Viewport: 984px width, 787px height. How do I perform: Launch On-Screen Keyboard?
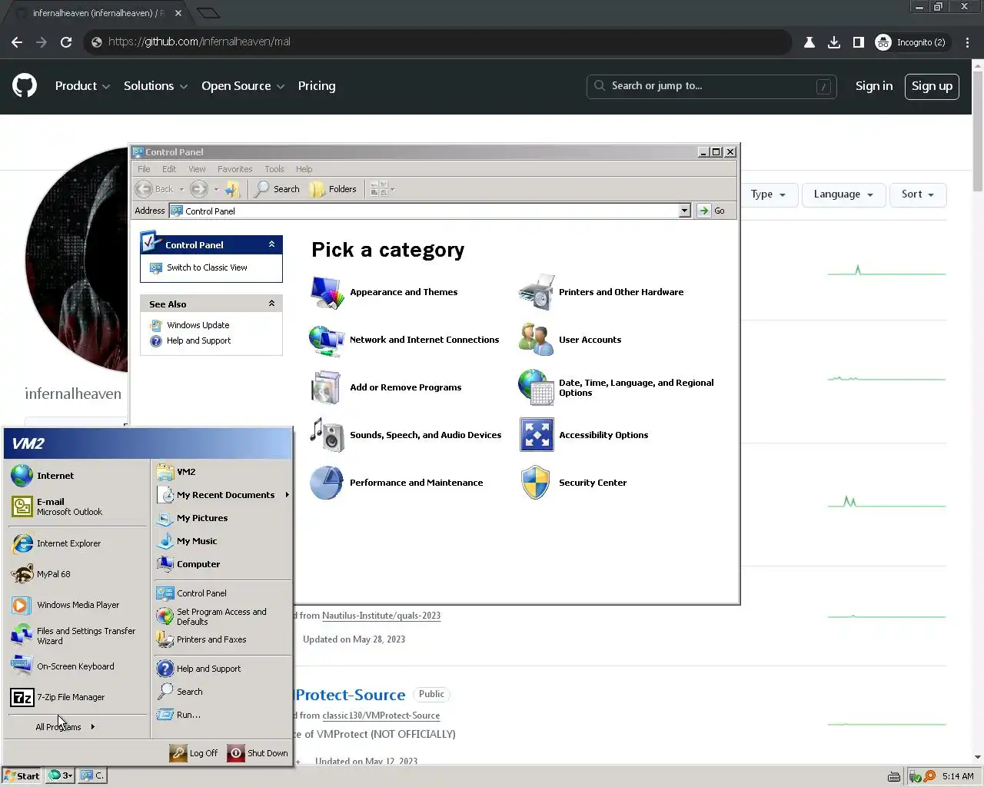(x=77, y=666)
